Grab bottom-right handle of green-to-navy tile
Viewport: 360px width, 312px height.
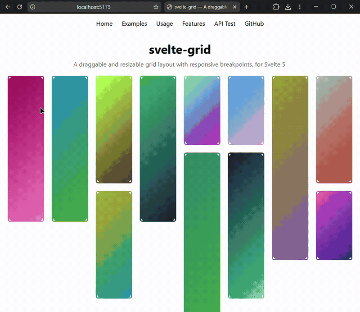174,220
